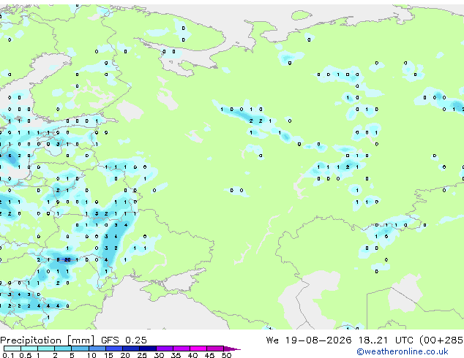Click the '35' legend label
The width and height of the screenshot is (464, 358).
point(176,355)
